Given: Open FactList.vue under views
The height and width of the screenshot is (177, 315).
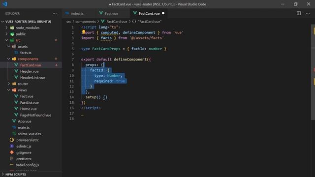Looking at the screenshot, I should pos(30,103).
